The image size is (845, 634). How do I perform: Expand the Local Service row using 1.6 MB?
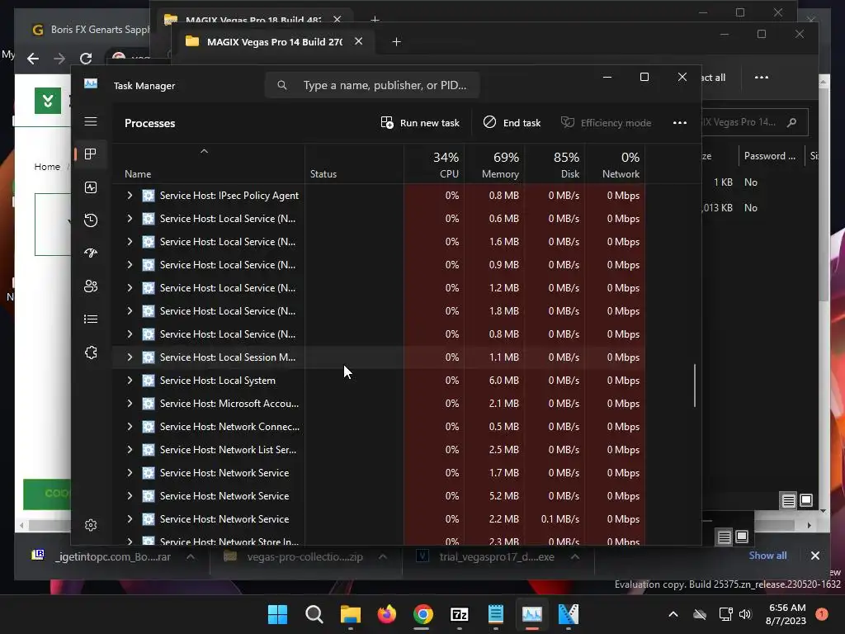[130, 242]
